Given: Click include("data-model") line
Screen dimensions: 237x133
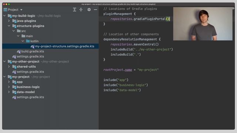Looking at the screenshot, I should pos(122,90).
